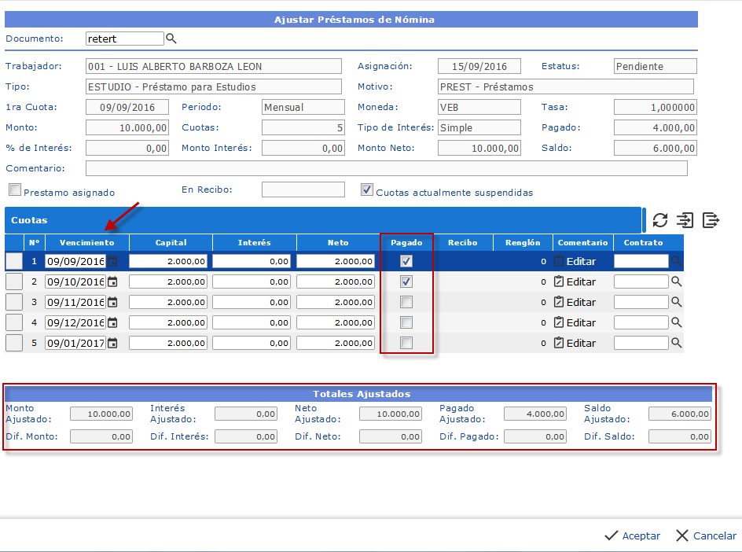Click the Comentario text field
The height and width of the screenshot is (552, 742).
(386, 168)
